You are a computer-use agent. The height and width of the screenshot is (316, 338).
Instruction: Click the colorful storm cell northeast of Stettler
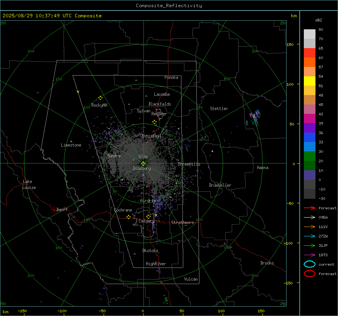[255, 116]
